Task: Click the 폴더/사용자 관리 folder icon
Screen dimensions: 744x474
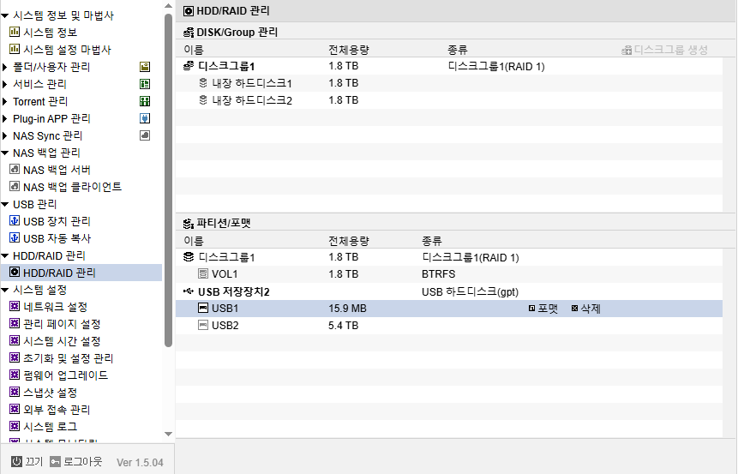Action: pos(145,67)
